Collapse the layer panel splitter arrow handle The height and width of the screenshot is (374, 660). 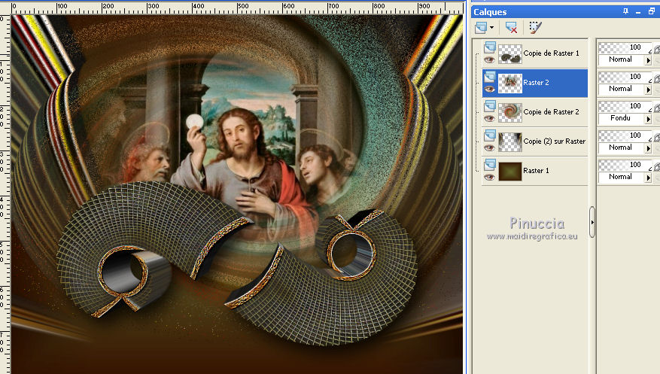pos(592,222)
